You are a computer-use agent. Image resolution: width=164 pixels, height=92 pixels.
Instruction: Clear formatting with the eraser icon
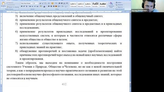[x=45, y=3]
